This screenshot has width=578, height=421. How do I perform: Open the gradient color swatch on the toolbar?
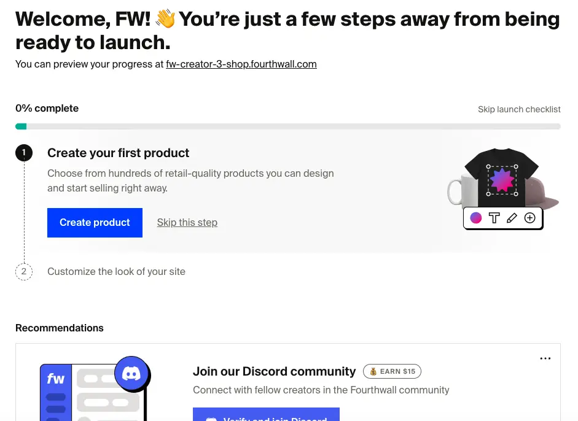[475, 218]
